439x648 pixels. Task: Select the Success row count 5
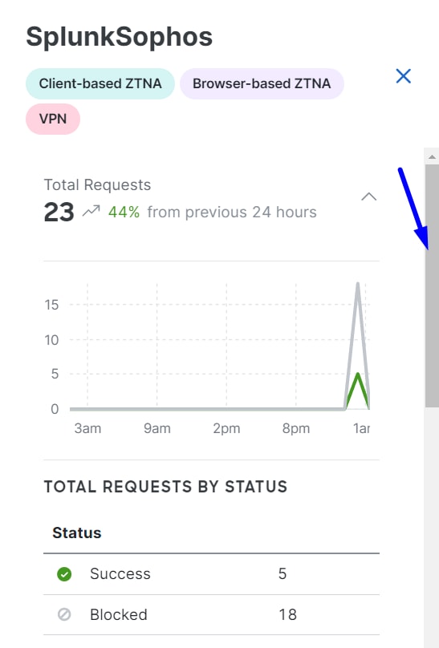pyautogui.click(x=283, y=573)
